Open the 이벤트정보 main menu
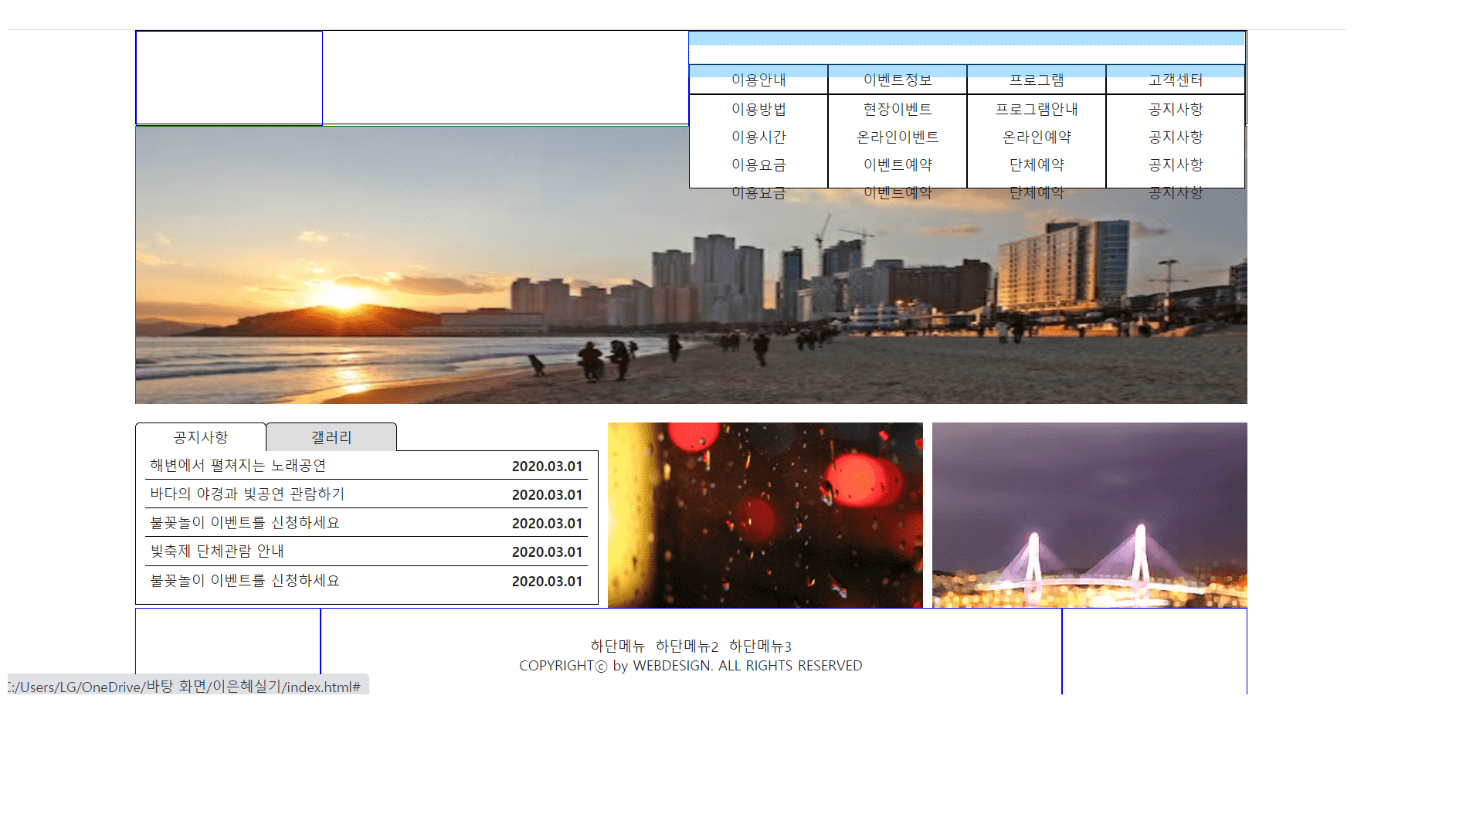The height and width of the screenshot is (828, 1483). (898, 80)
